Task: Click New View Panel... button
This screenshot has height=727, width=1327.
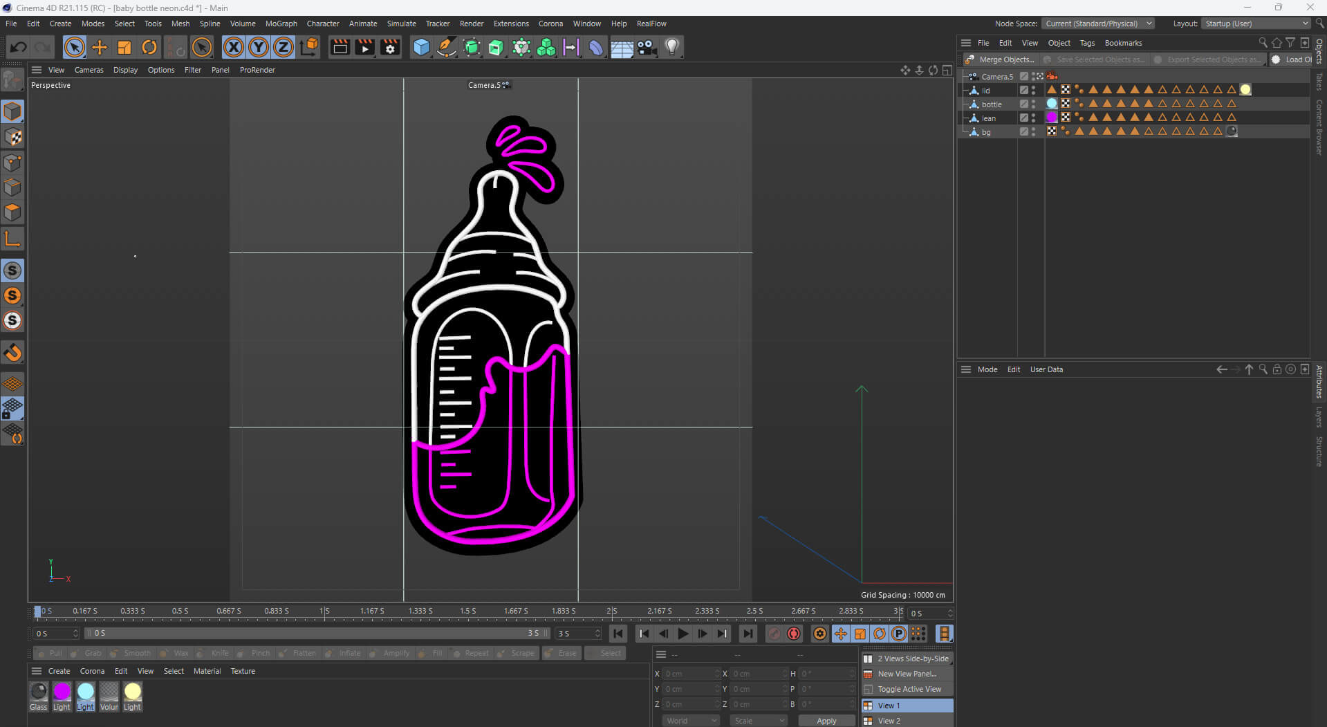Action: click(907, 674)
